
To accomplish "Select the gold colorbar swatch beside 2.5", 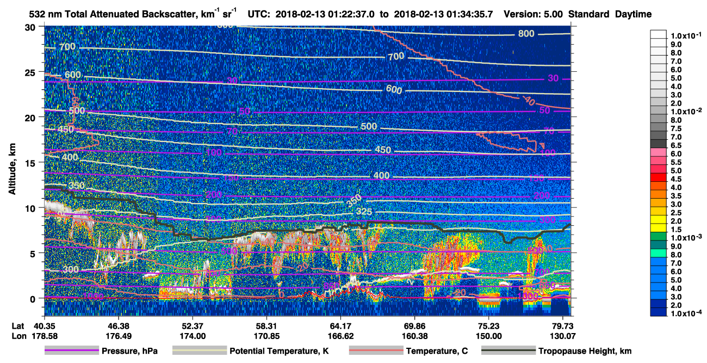I will pos(659,212).
